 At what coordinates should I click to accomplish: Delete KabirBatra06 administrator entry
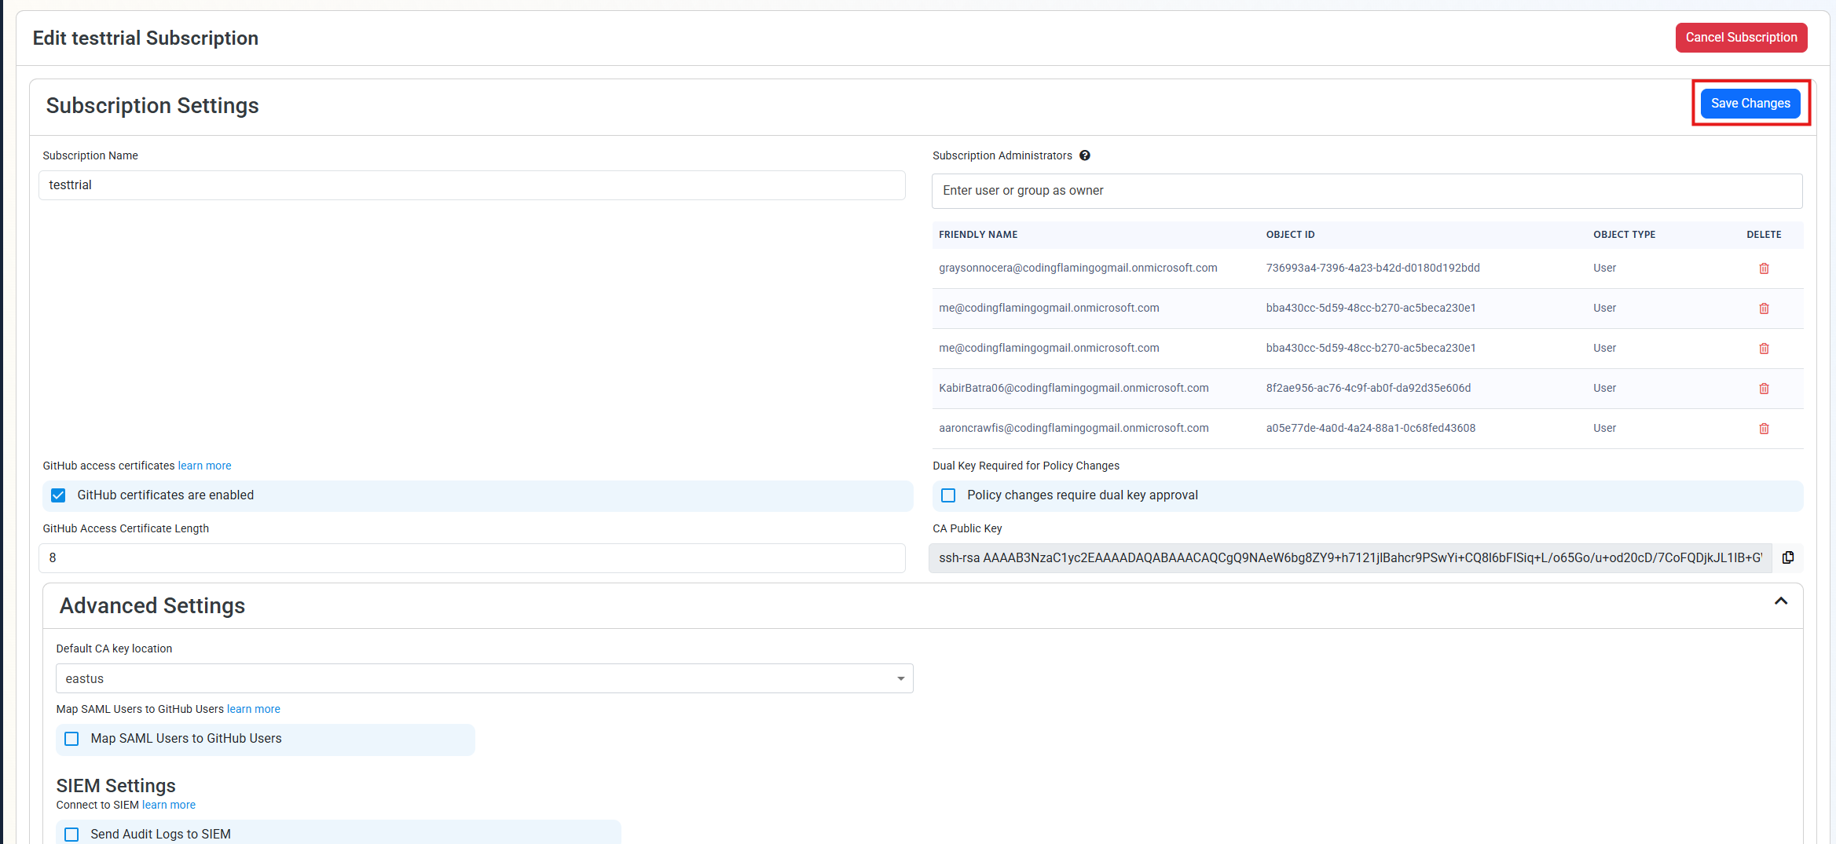1764,389
